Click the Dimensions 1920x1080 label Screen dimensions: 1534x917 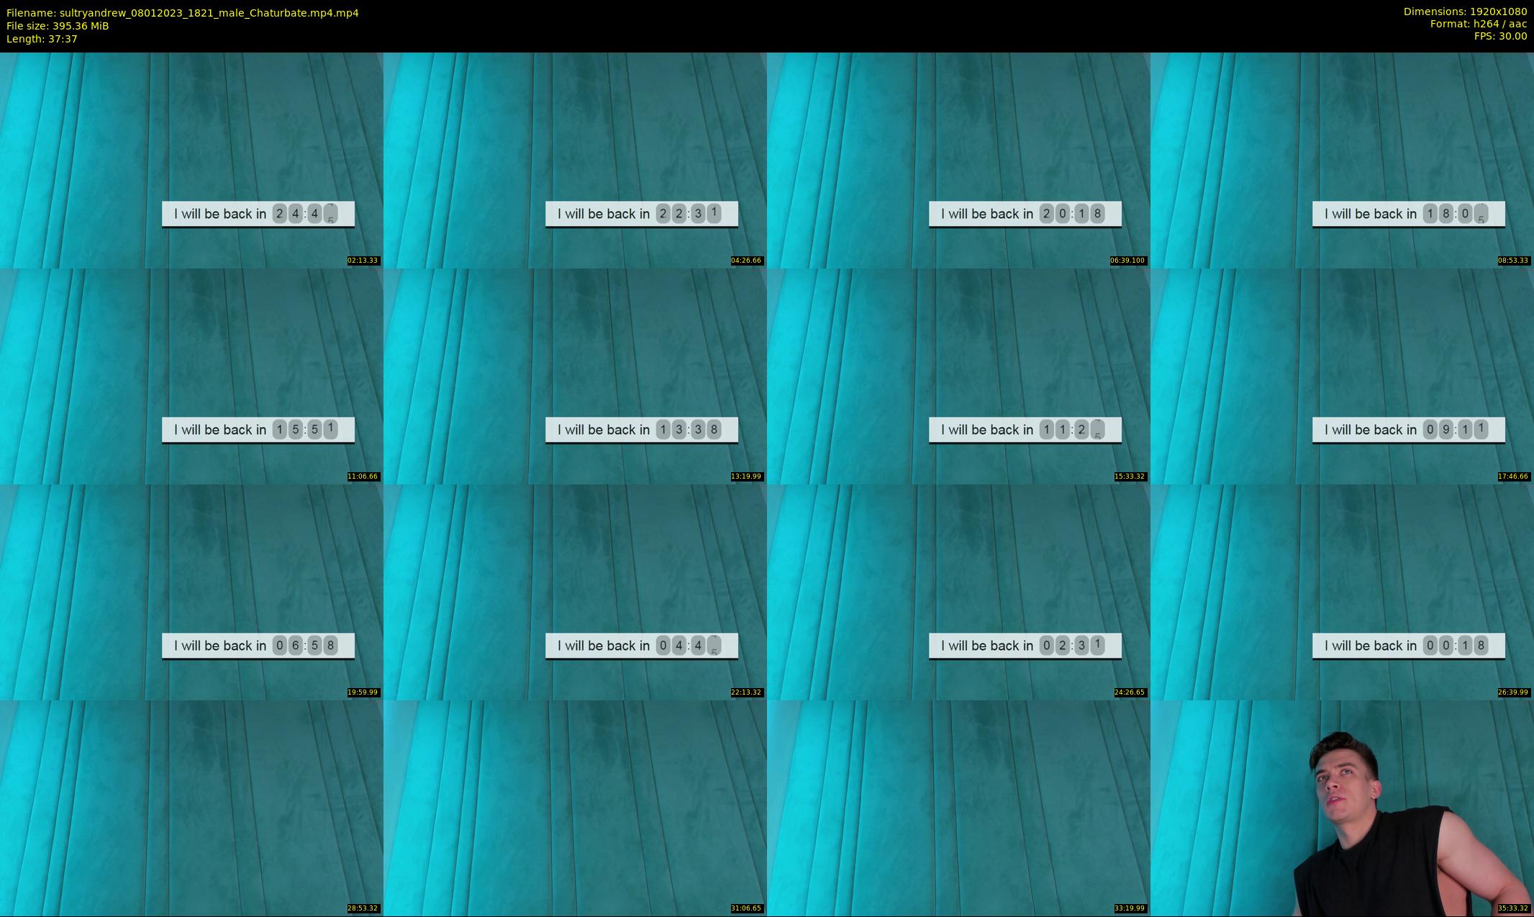(1465, 12)
